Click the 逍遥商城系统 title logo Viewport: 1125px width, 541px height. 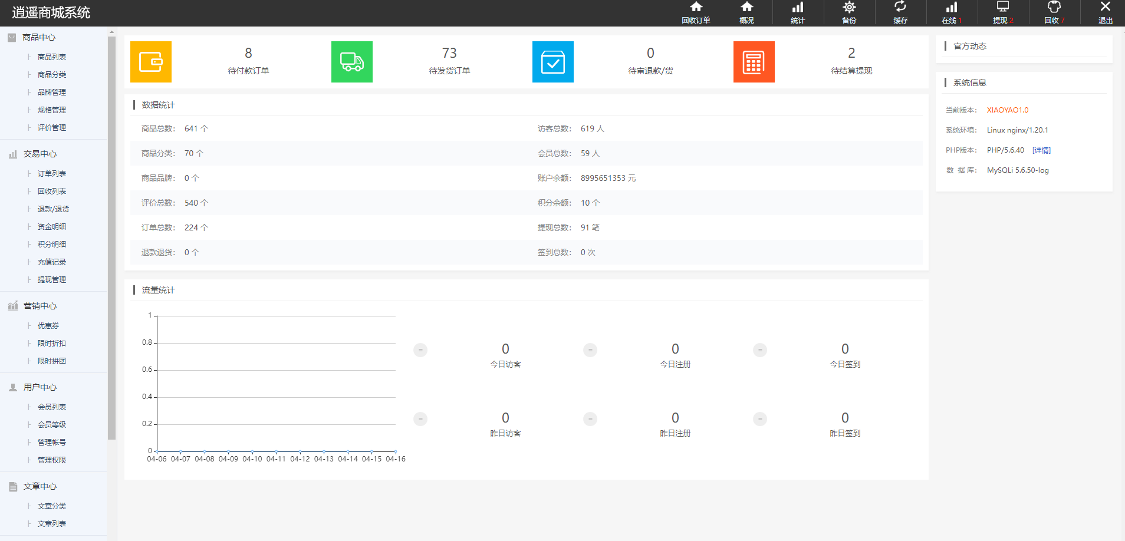click(x=51, y=13)
